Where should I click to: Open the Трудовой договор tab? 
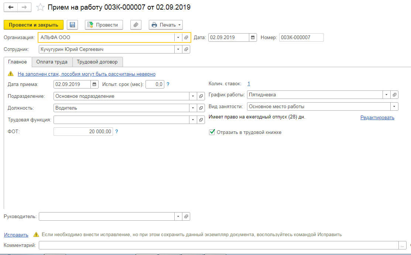[97, 62]
